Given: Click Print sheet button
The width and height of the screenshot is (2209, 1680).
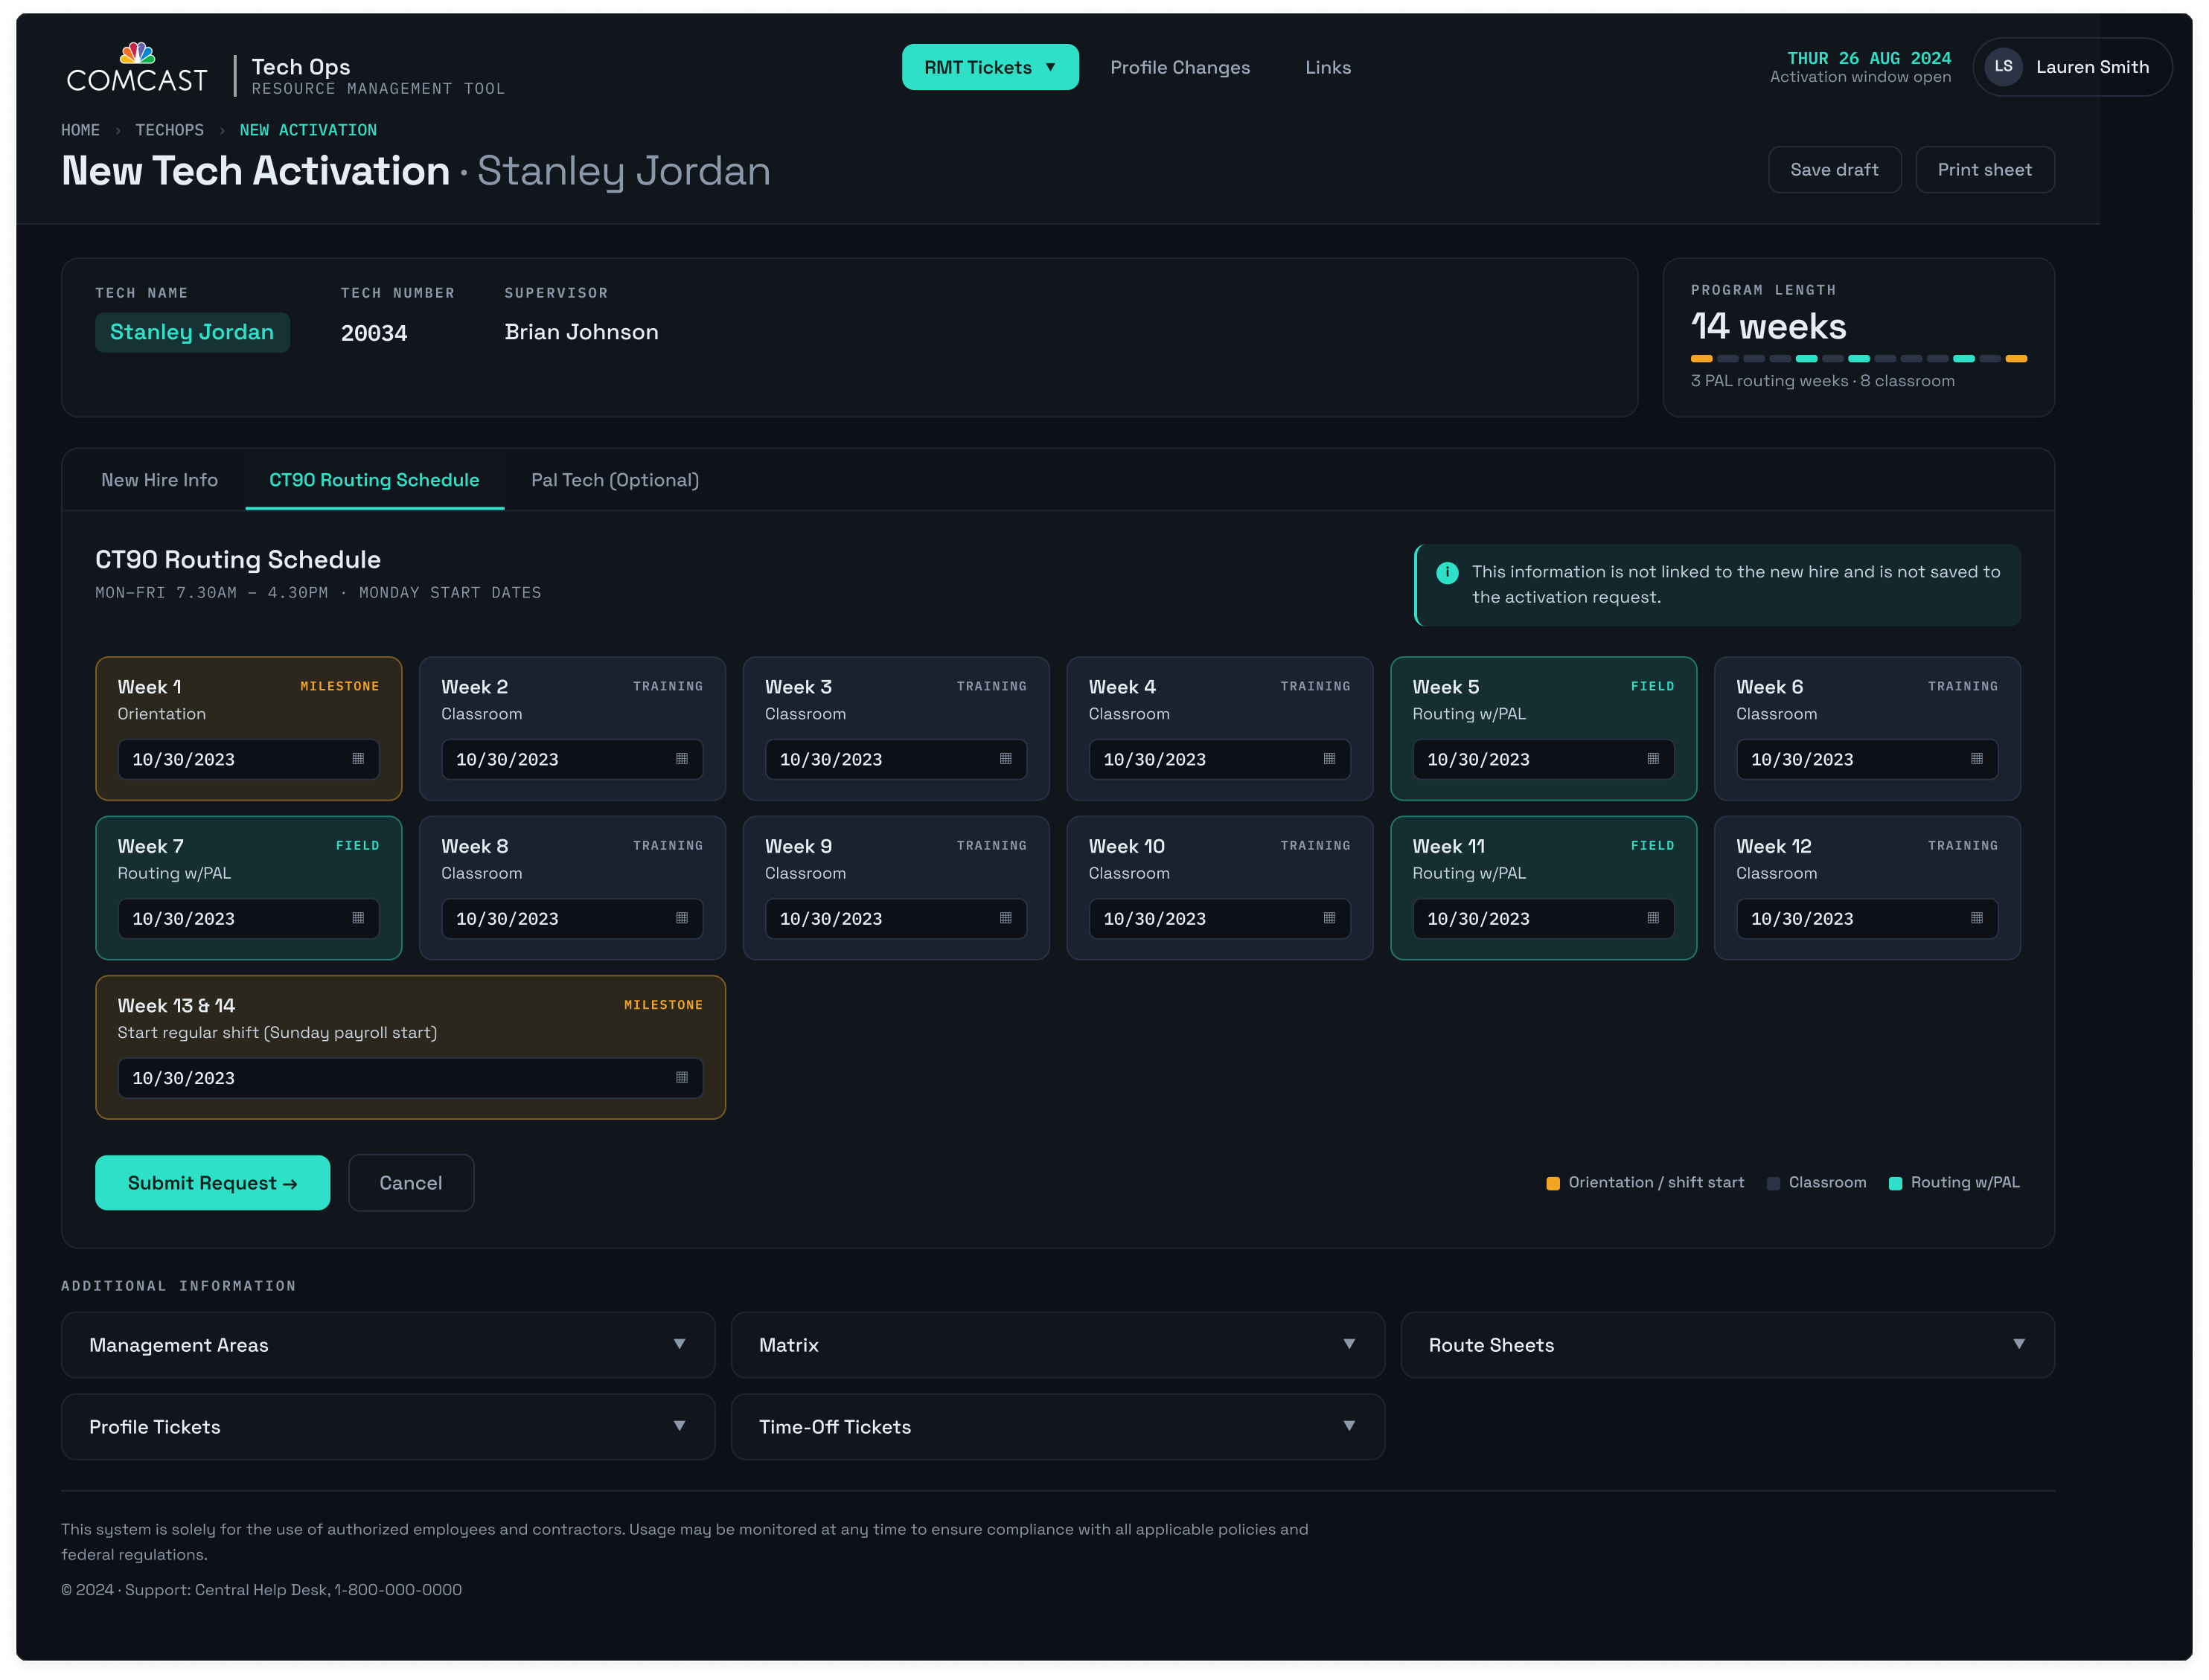Looking at the screenshot, I should click(x=1984, y=170).
